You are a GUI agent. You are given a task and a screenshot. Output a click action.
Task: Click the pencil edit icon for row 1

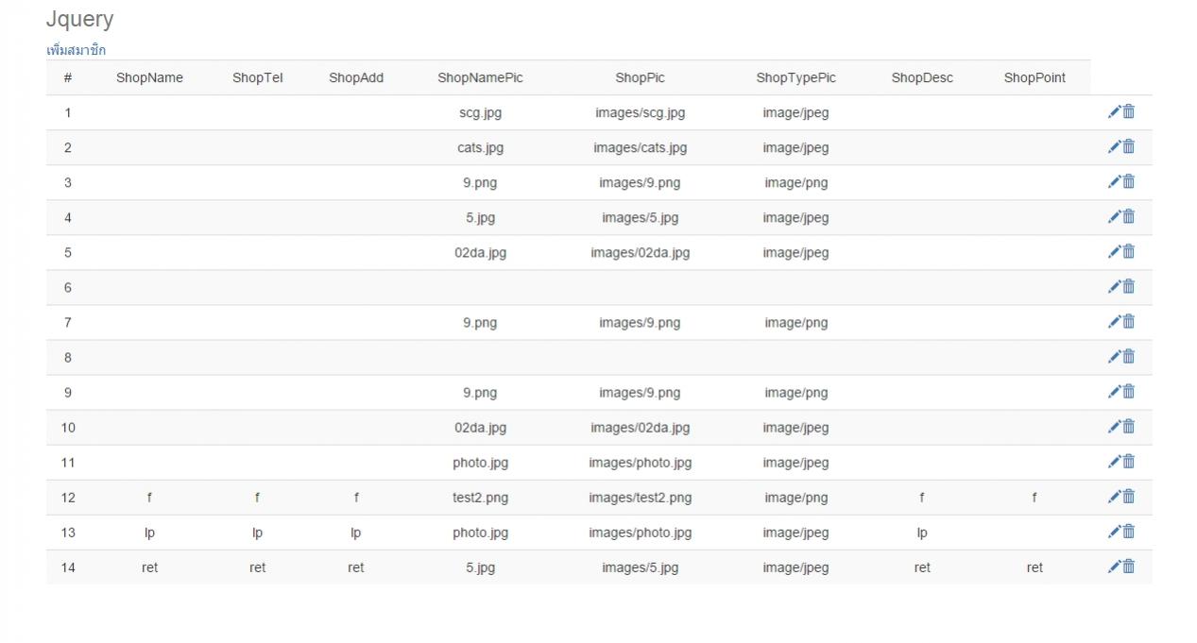[x=1114, y=112]
